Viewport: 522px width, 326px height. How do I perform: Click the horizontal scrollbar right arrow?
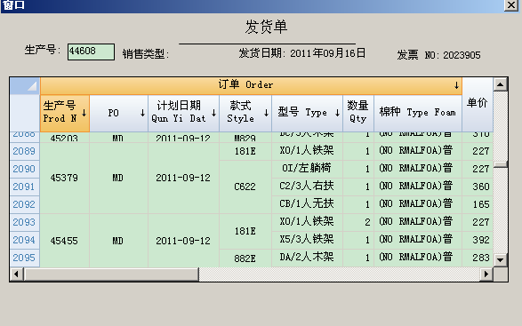(x=486, y=274)
